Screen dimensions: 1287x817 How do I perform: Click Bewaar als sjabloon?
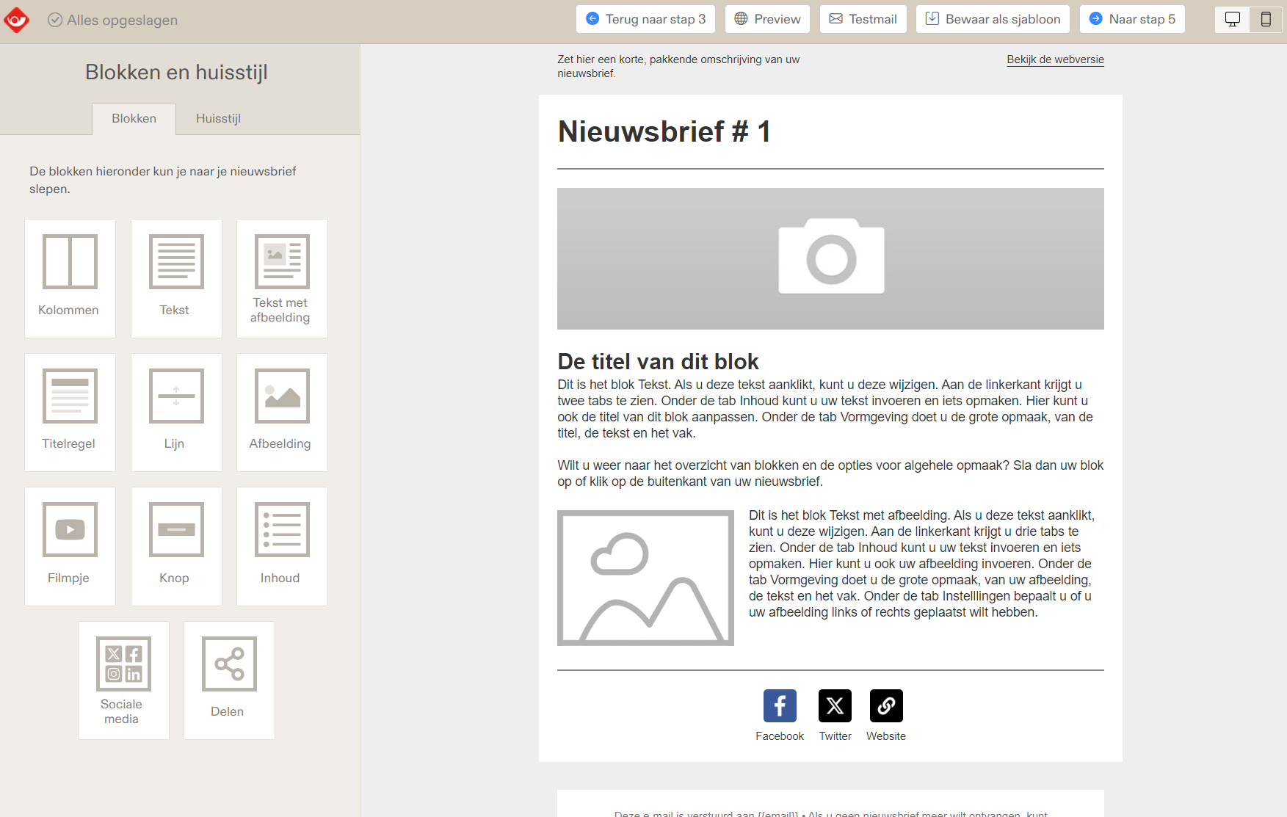(x=993, y=19)
